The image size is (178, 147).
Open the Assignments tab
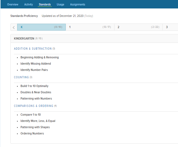point(77,4)
